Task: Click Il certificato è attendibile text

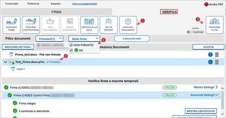Action: point(34,111)
